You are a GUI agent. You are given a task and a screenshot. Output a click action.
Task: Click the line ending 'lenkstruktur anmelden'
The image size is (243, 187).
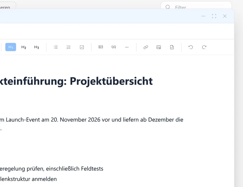coord(28,179)
